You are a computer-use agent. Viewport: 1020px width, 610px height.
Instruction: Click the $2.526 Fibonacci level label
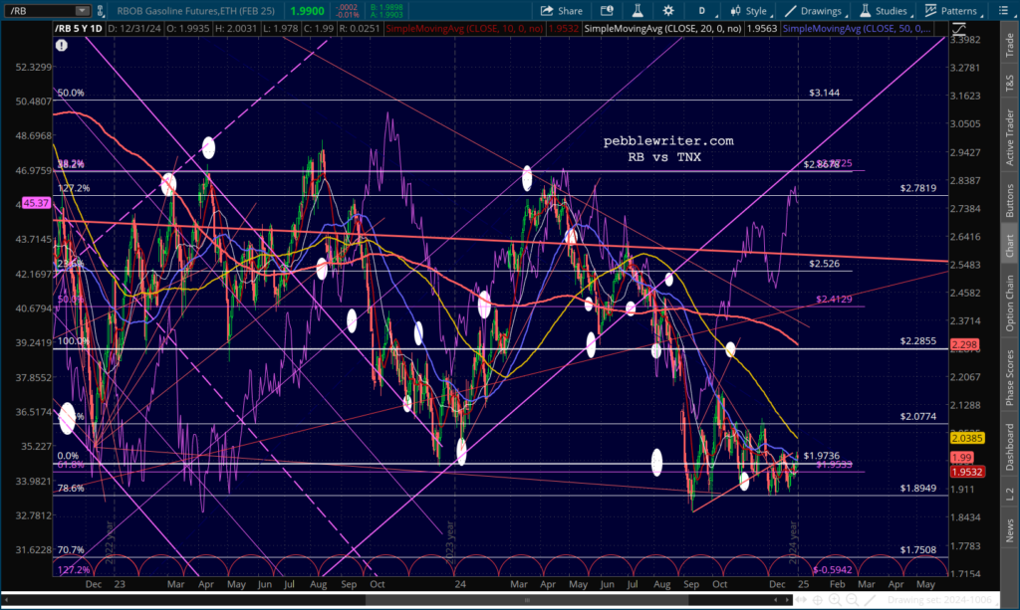pyautogui.click(x=824, y=264)
